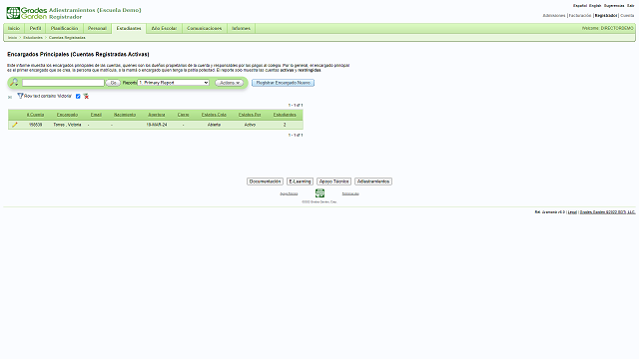Sort by the Apertura column header

(x=157, y=115)
